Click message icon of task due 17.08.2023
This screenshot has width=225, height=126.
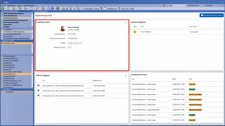pos(39,85)
